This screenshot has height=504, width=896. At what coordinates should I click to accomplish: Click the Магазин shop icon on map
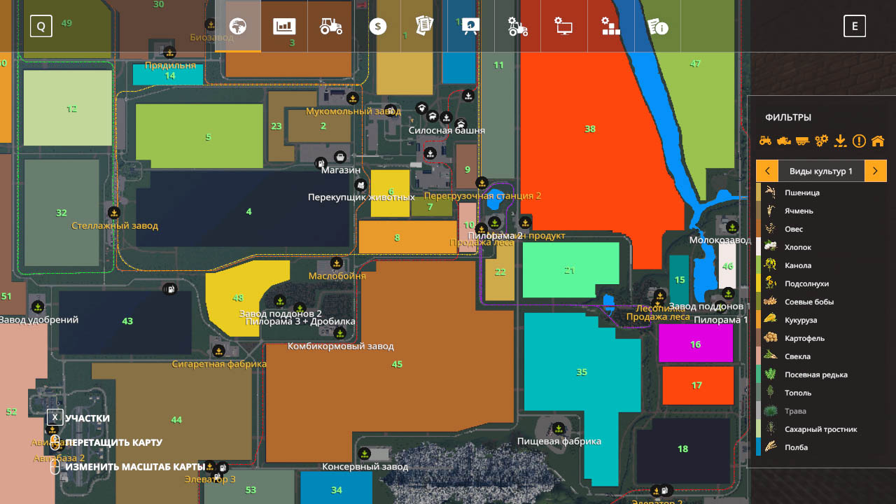click(x=340, y=157)
